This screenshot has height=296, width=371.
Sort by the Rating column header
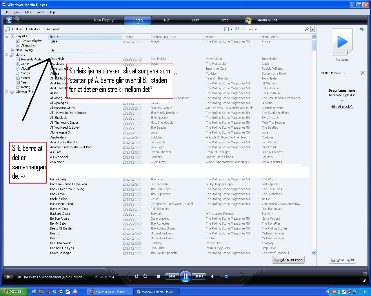[135, 37]
